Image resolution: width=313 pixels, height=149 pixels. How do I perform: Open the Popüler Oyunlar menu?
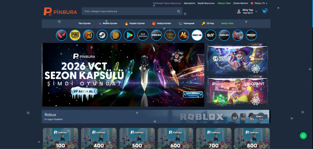[x=135, y=23]
